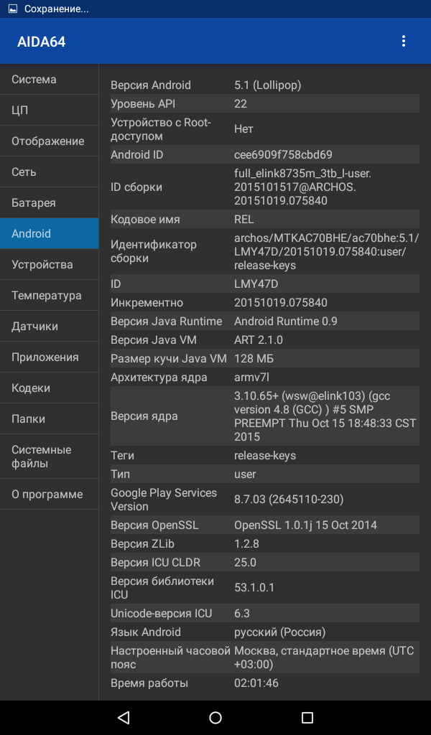The image size is (431, 735).
Task: Select the Android ID row
Action: 265,155
